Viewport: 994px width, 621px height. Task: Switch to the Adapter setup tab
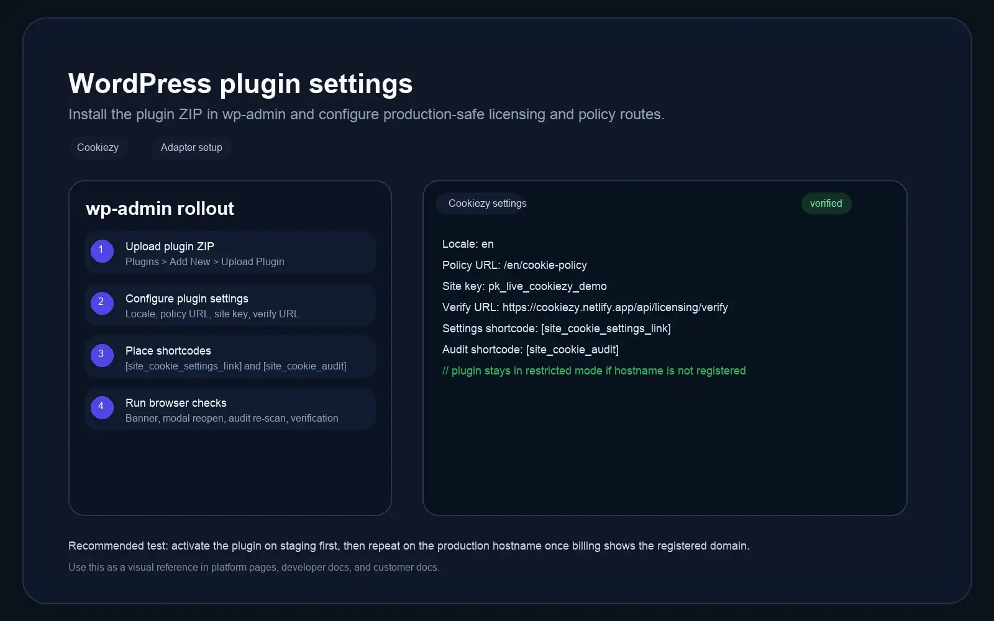[x=191, y=147]
